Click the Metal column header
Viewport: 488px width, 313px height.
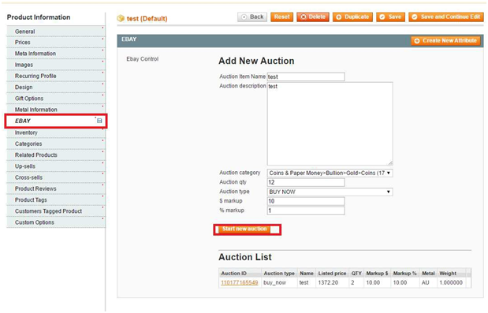(428, 273)
